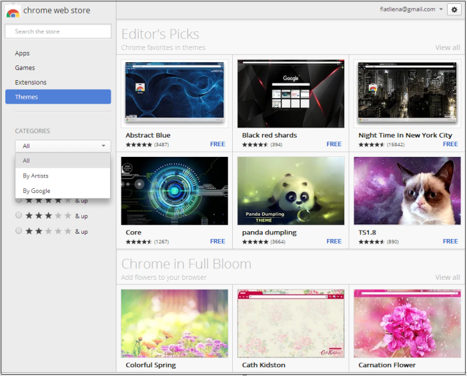Click the Editor's Picks heading

[160, 34]
